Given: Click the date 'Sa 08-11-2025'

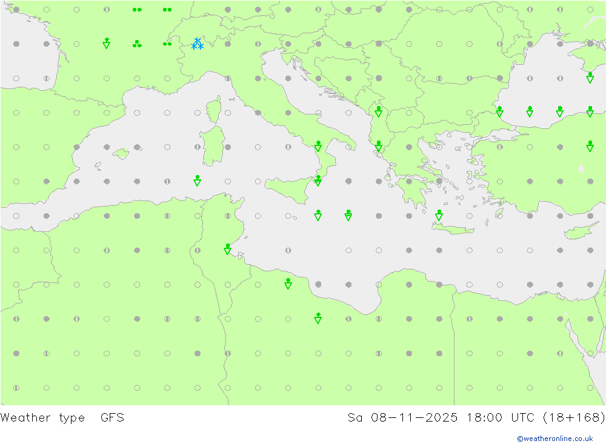Looking at the screenshot, I should (x=402, y=418).
